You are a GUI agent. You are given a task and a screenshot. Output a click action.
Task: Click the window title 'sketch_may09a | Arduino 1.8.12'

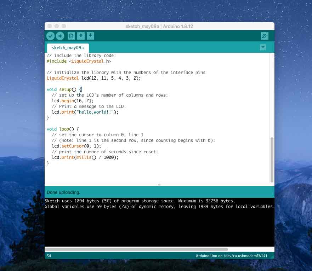pyautogui.click(x=159, y=27)
